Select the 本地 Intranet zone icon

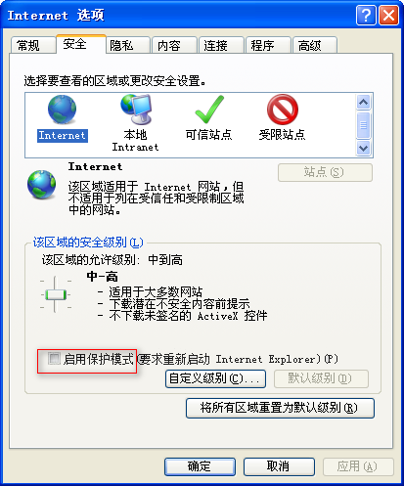pos(136,110)
